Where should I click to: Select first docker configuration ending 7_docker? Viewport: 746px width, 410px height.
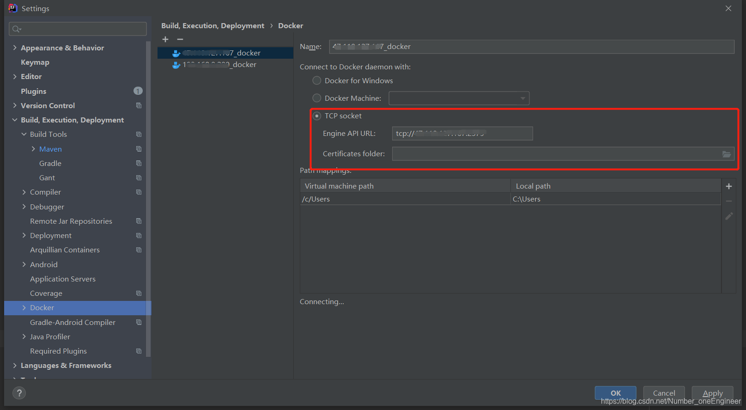(x=225, y=53)
